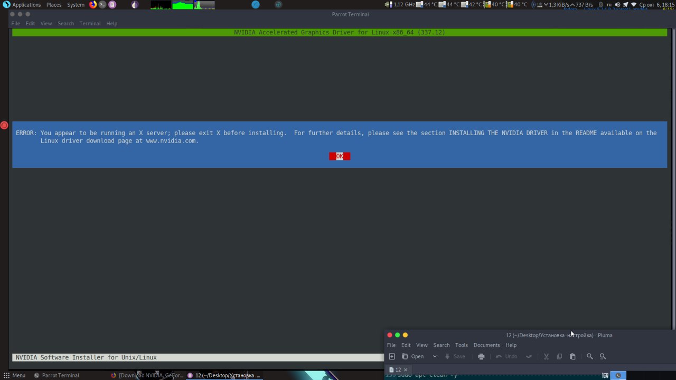
Task: Open the Parrot Terminal File menu
Action: pyautogui.click(x=16, y=24)
